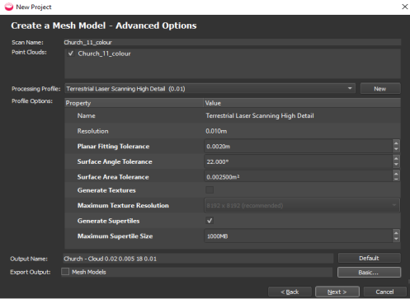Screen dimensions: 410x299
Task: Switch to Basic options button
Action: pos(369,273)
